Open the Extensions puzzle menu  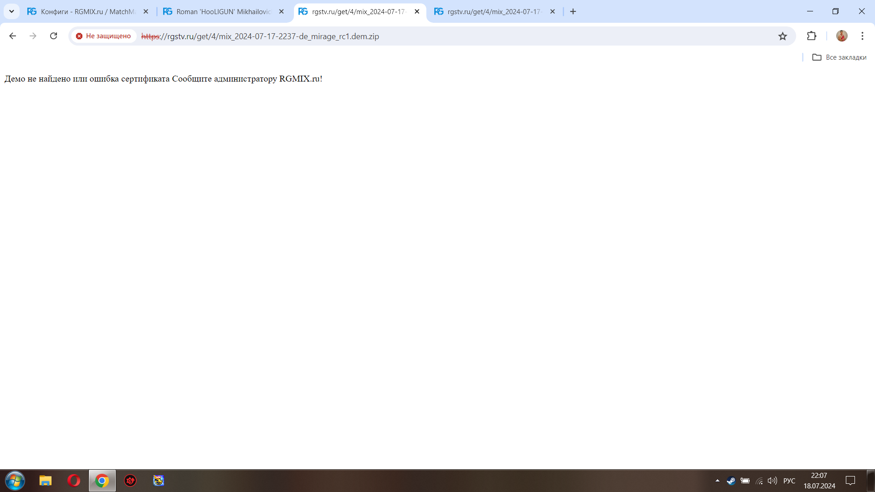[x=812, y=36]
